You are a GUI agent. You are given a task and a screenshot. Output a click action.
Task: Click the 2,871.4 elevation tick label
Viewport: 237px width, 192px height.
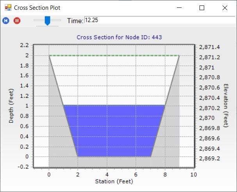pyautogui.click(x=209, y=47)
